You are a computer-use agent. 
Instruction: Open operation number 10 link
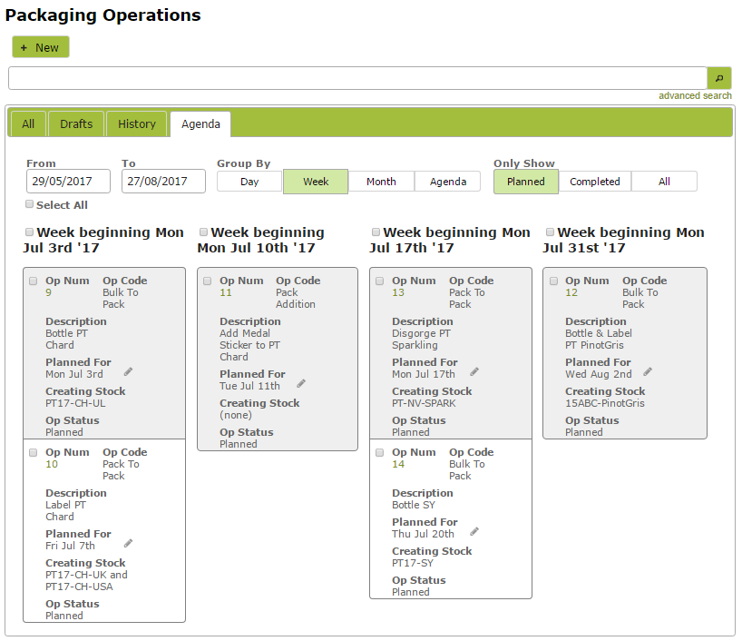(x=52, y=464)
